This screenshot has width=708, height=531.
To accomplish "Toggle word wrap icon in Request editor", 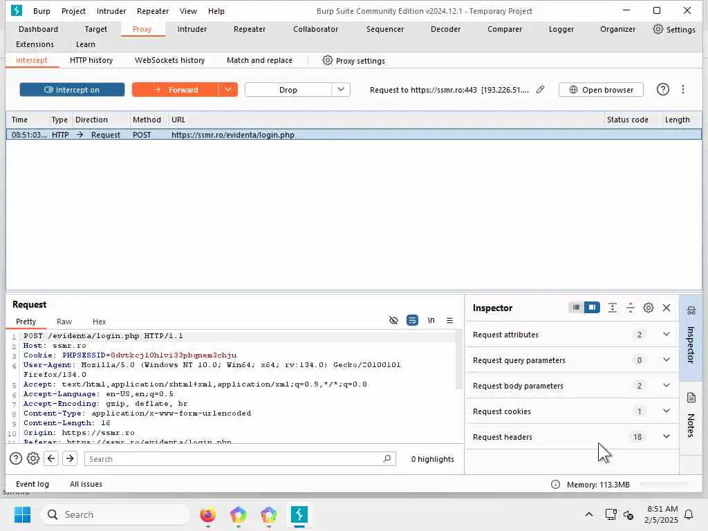I will pyautogui.click(x=412, y=320).
